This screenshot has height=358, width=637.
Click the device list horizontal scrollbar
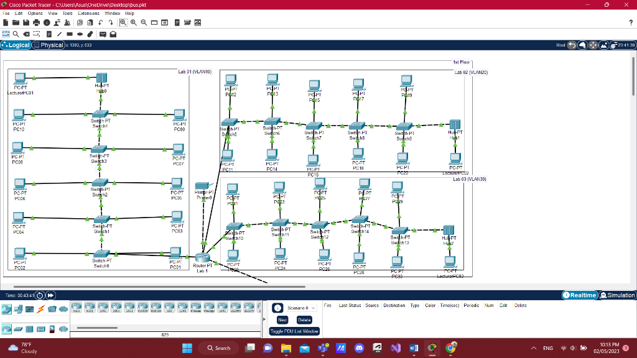98,328
